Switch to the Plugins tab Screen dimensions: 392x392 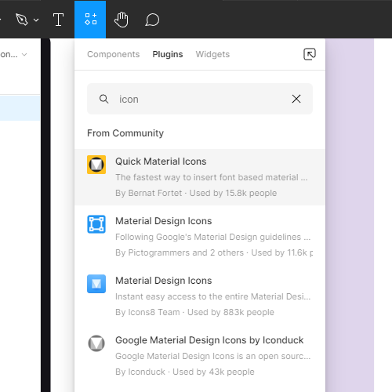[168, 54]
